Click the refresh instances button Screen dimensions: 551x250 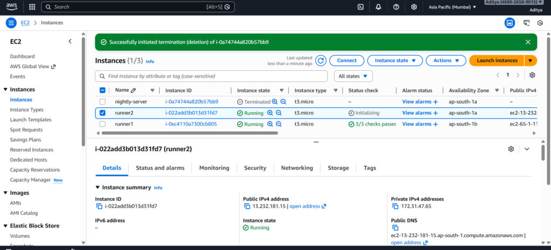(321, 61)
